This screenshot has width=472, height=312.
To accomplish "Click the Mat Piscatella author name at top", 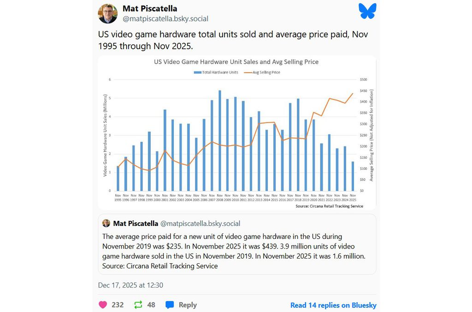I will coord(150,9).
